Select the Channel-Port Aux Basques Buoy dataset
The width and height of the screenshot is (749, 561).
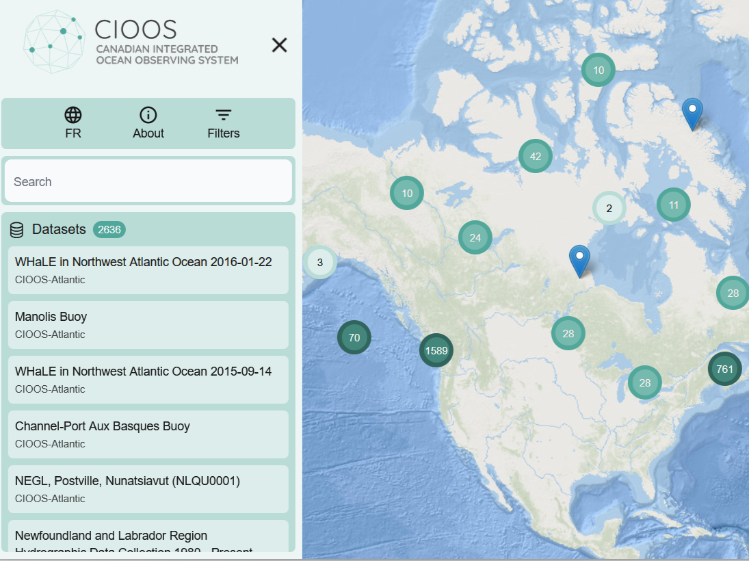point(148,434)
